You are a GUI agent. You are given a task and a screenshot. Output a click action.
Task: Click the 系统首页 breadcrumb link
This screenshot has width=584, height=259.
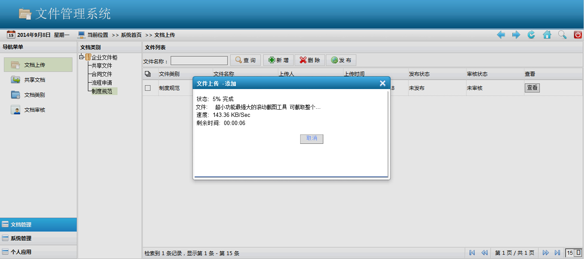tap(131, 35)
